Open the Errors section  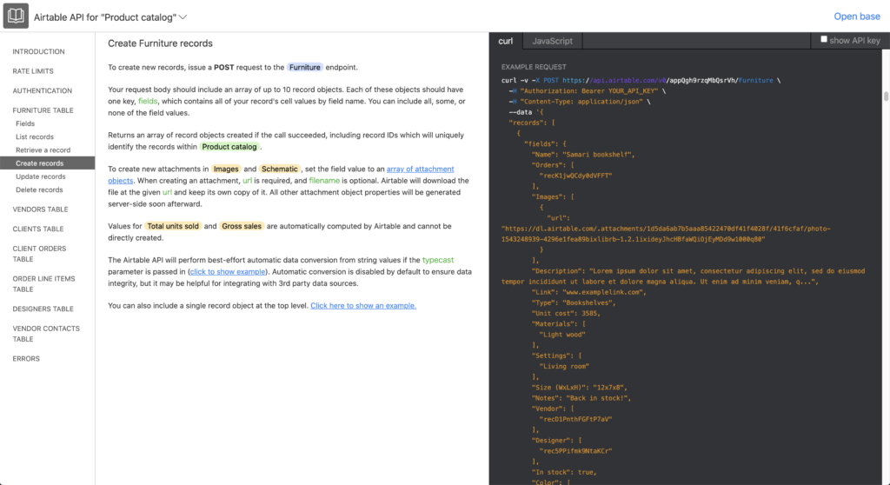pos(26,359)
